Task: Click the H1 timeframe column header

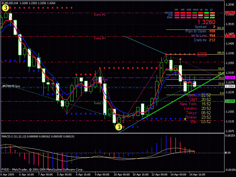Action: tap(201, 10)
